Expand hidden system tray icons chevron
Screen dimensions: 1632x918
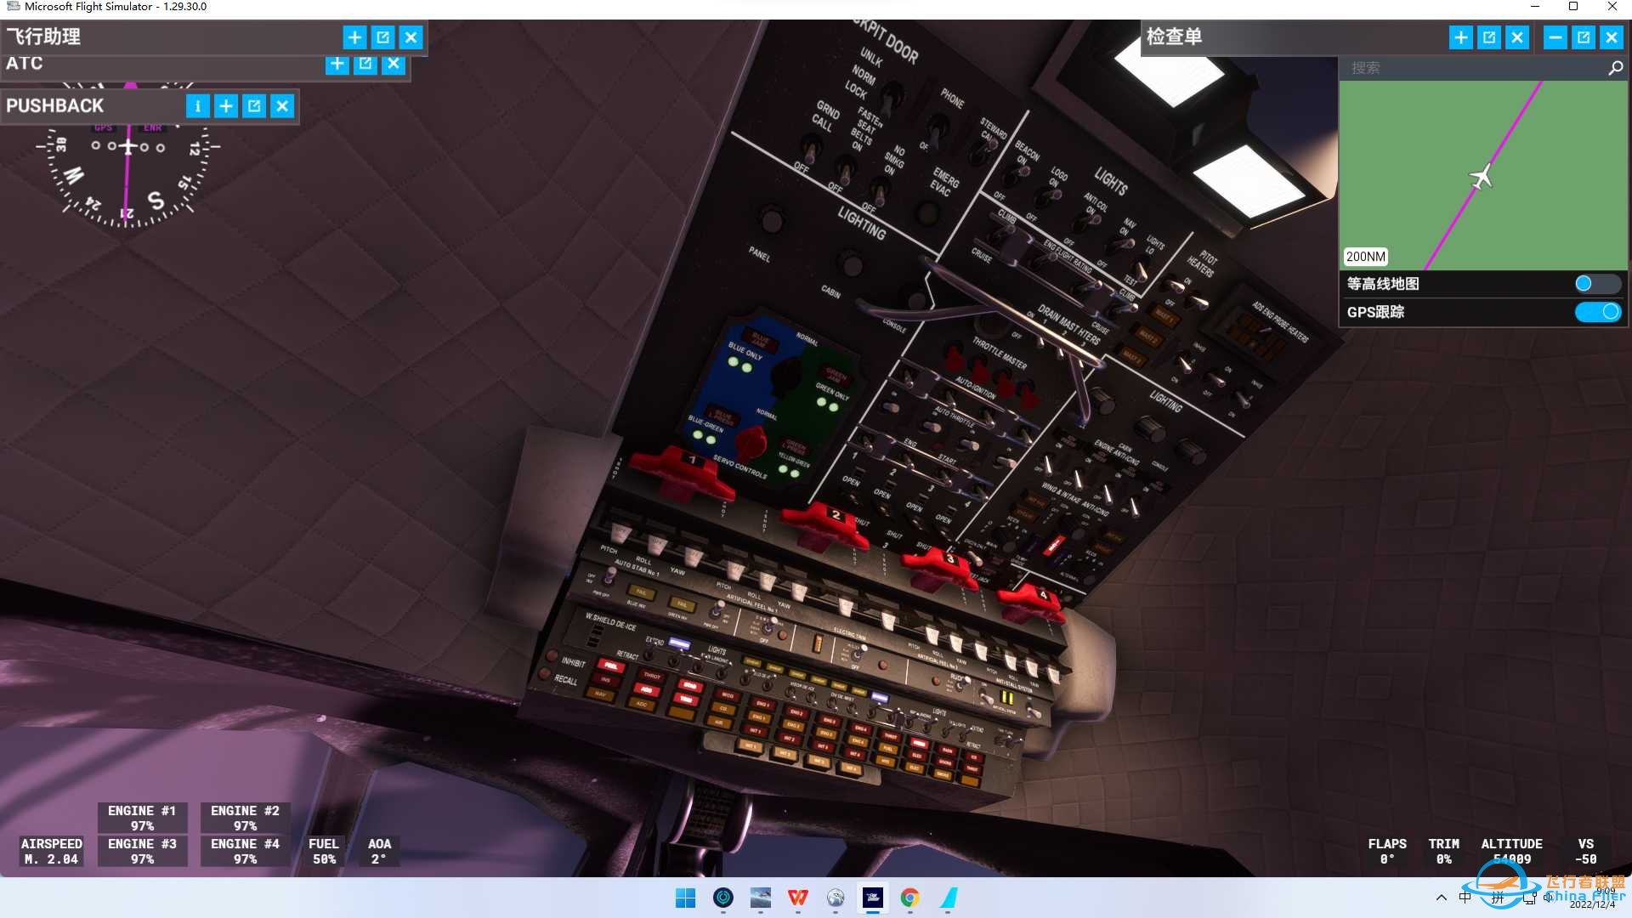tap(1441, 898)
